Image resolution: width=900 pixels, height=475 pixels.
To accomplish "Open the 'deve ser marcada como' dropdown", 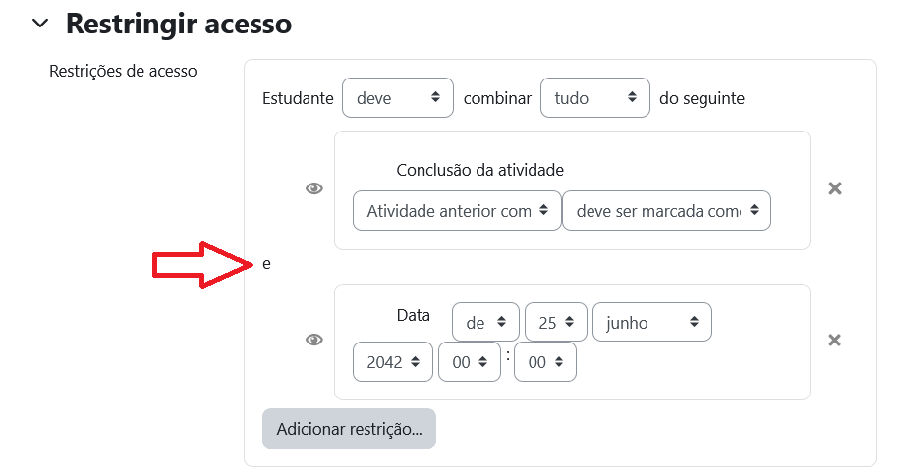I will coord(667,211).
